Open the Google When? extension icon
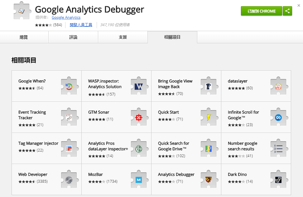This screenshot has width=303, height=197. pyautogui.click(x=70, y=86)
